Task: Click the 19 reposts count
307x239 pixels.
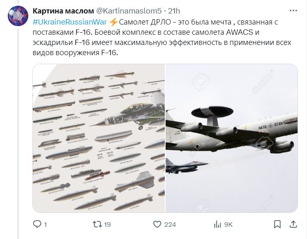Action: (107, 225)
